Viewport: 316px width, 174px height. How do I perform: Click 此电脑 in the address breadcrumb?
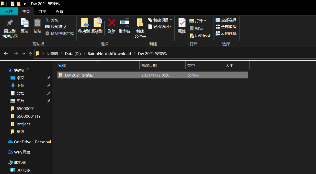pos(52,54)
